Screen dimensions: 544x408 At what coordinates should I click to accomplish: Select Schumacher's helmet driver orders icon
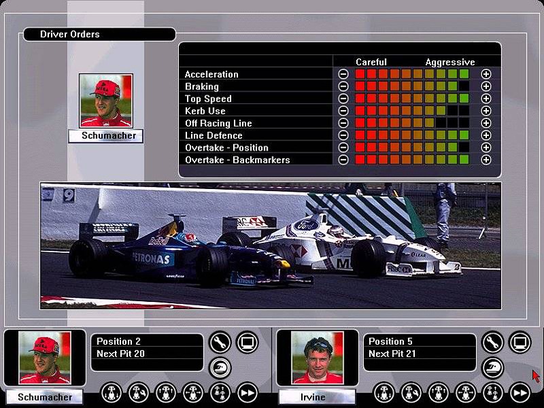click(x=220, y=368)
